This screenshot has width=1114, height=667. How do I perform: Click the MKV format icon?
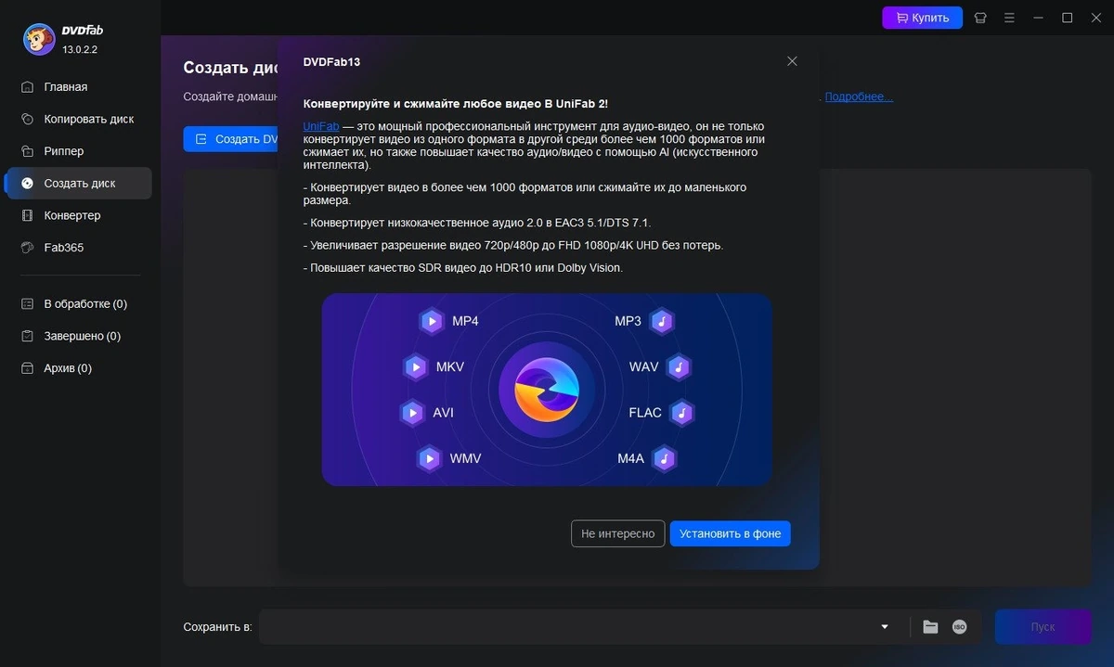pyautogui.click(x=415, y=367)
